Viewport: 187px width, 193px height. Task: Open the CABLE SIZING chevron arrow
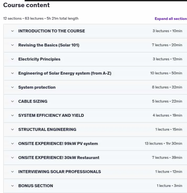[12, 101]
